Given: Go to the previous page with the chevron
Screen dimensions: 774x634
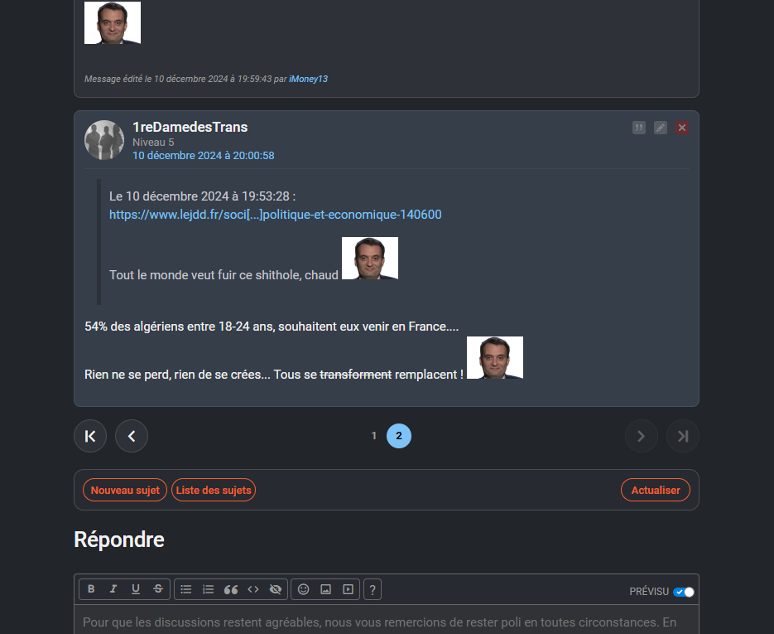Looking at the screenshot, I should tap(132, 436).
